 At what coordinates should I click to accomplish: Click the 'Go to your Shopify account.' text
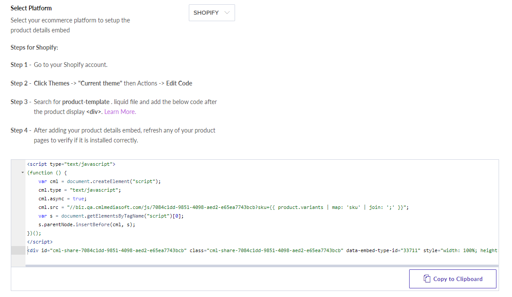click(70, 65)
